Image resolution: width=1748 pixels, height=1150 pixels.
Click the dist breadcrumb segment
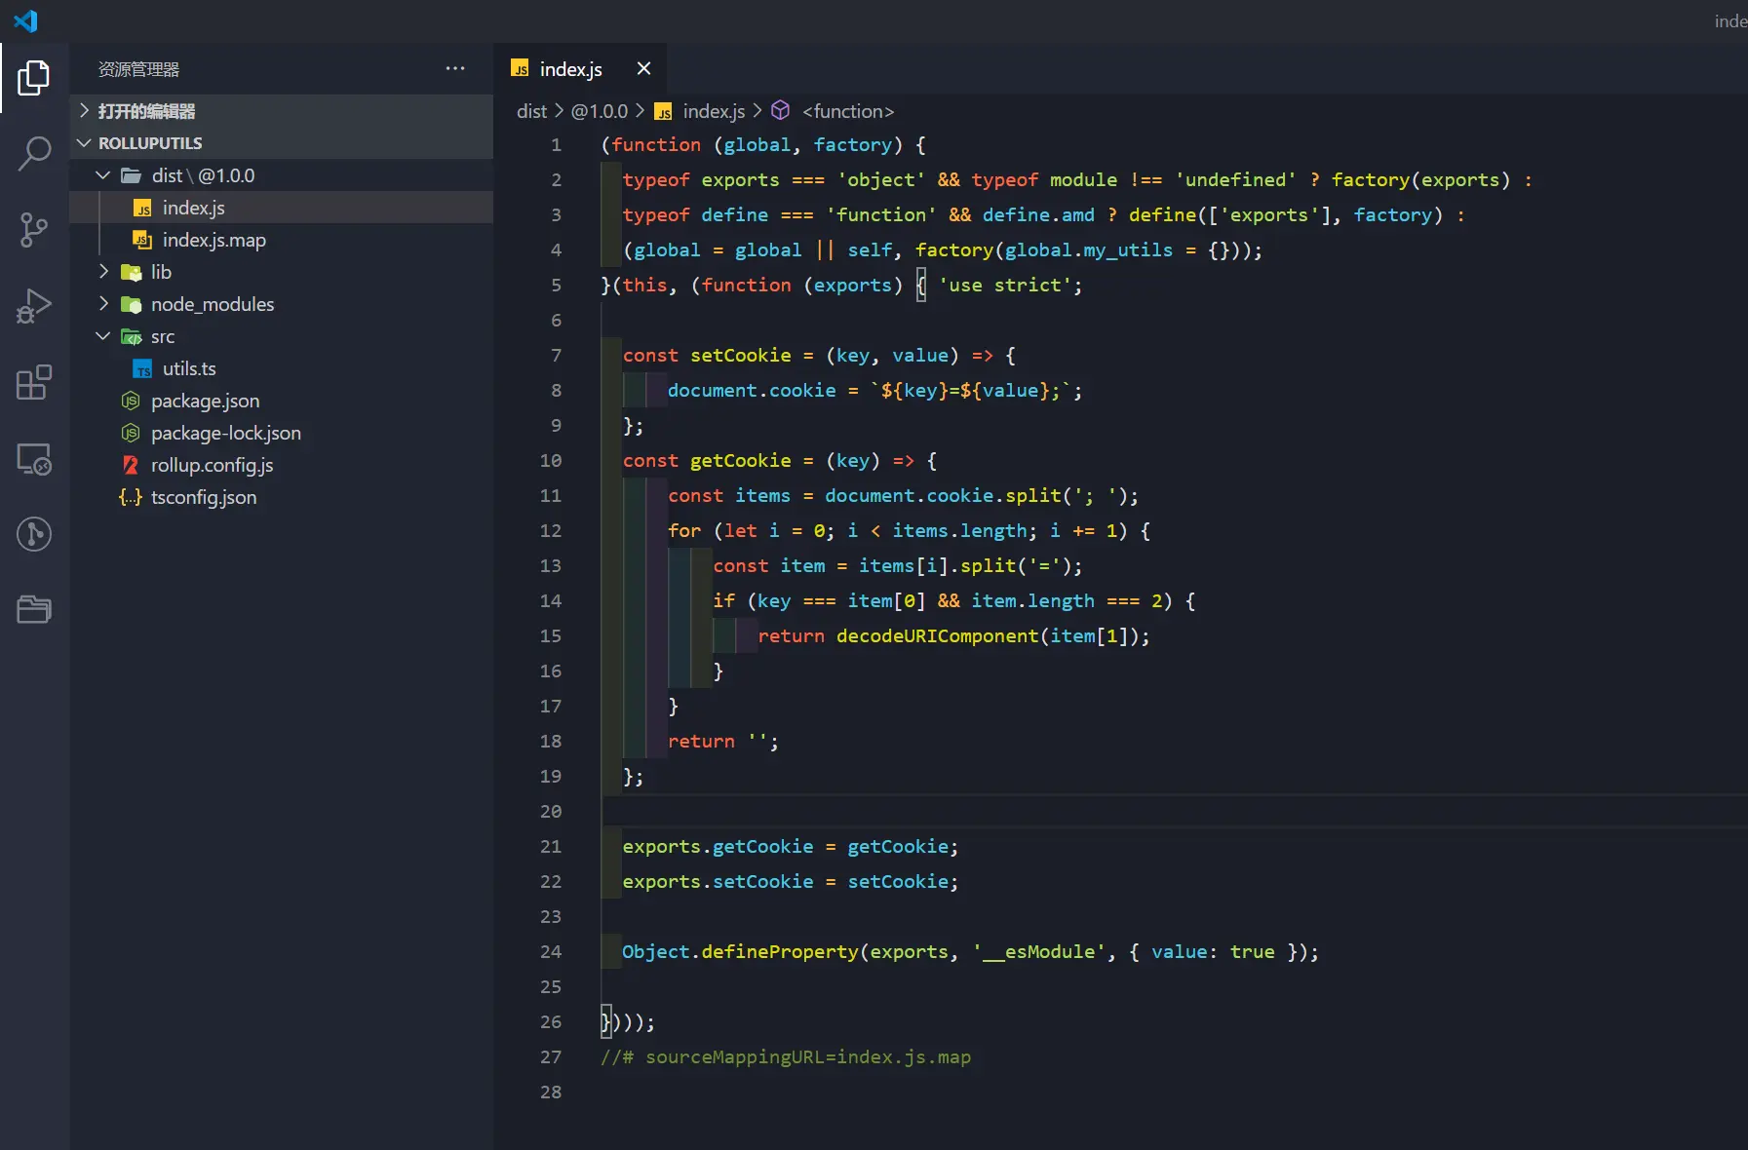click(531, 111)
